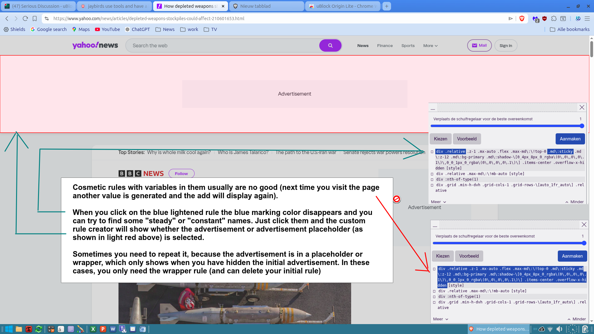Click the volume speaker tray icon

pos(559,329)
